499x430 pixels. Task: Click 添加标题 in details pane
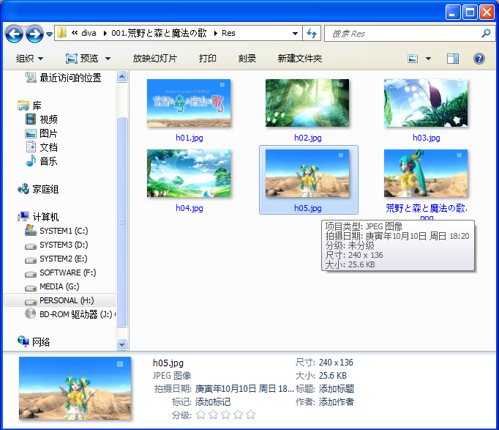click(x=337, y=388)
